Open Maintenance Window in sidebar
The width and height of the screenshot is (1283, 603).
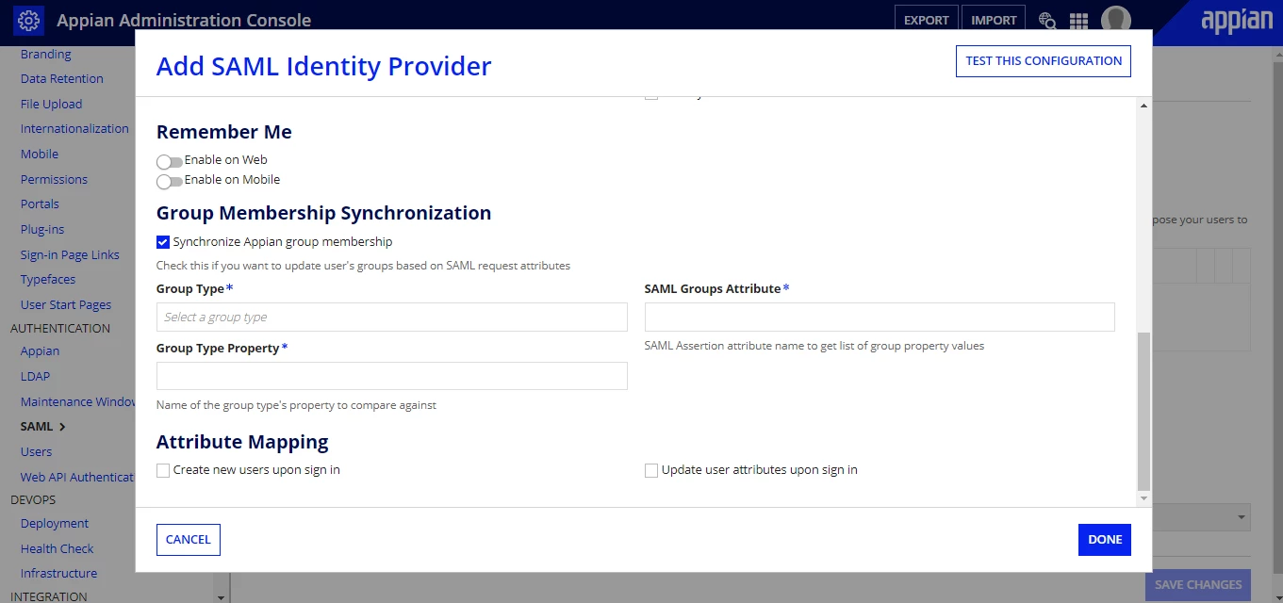78,402
